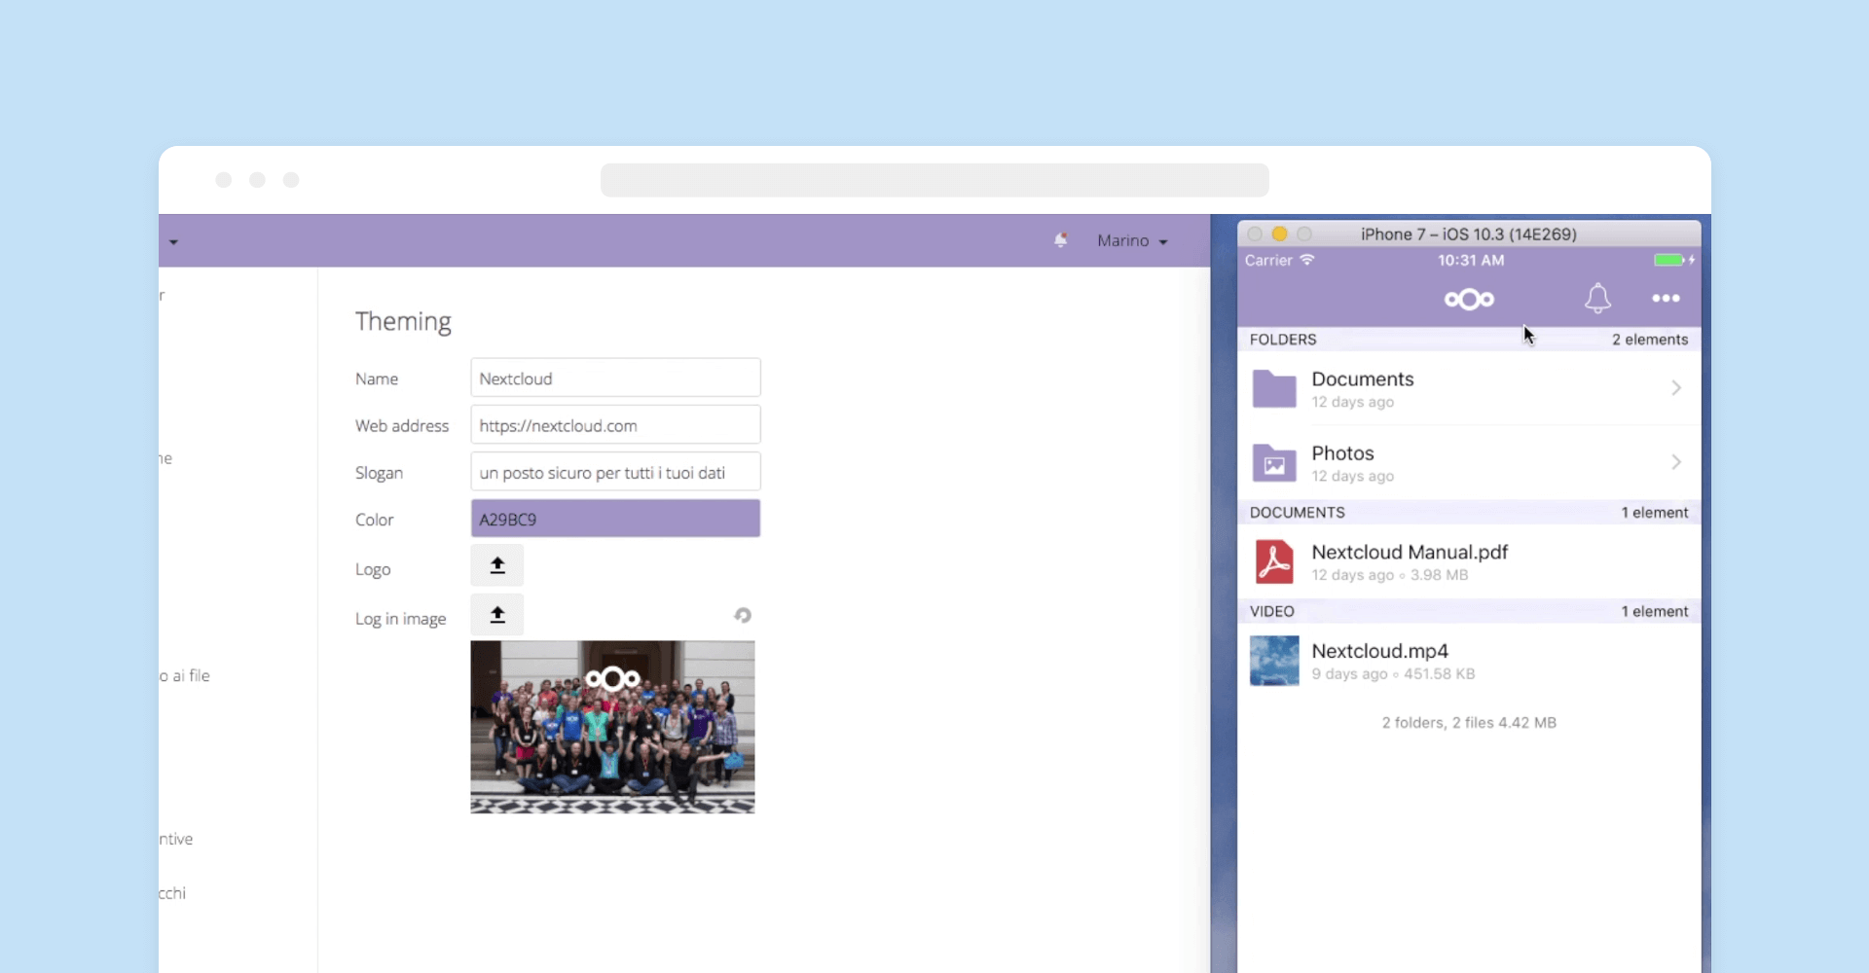Click the Log in image upload icon
The height and width of the screenshot is (973, 1869).
[x=496, y=616]
